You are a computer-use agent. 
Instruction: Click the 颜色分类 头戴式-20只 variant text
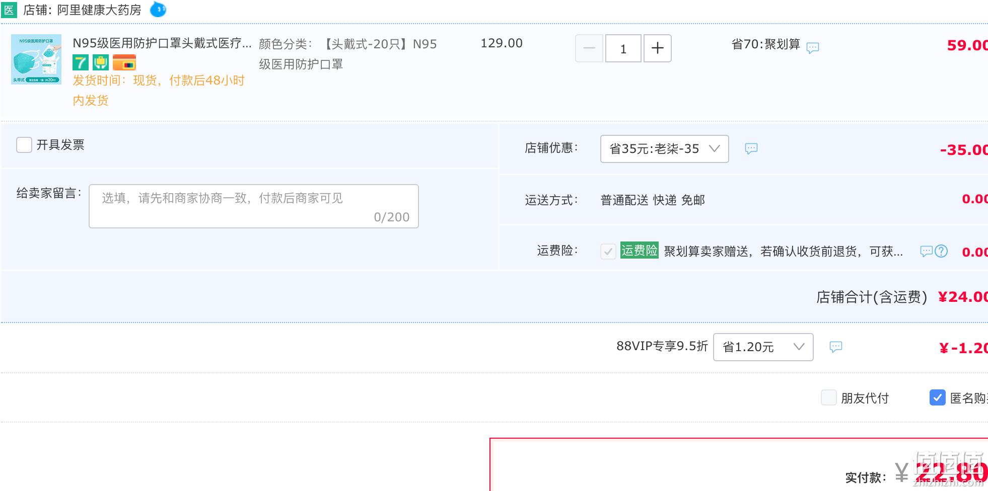pyautogui.click(x=348, y=54)
